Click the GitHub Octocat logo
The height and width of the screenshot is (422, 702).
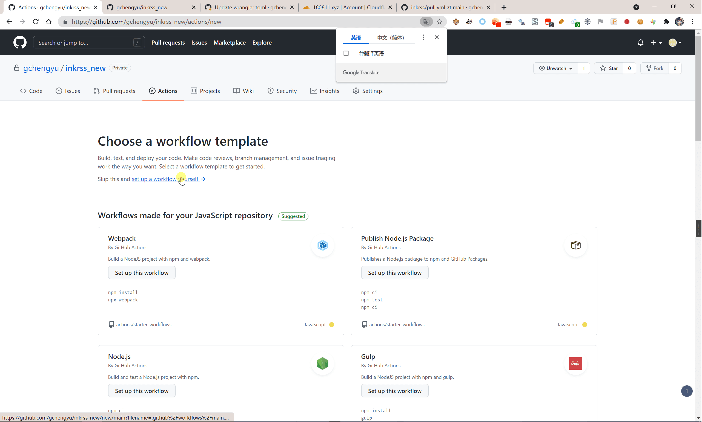(20, 42)
